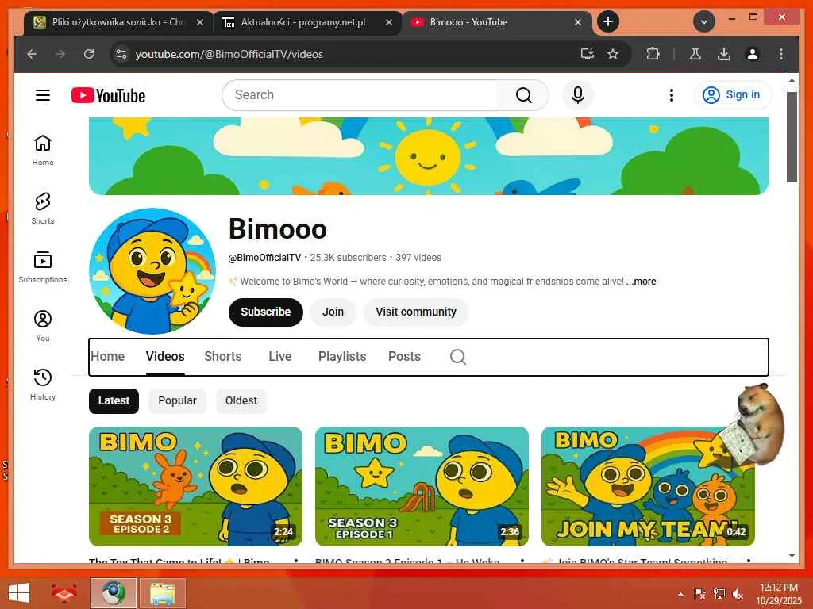The width and height of the screenshot is (813, 609).
Task: Click Visit community button
Action: [416, 312]
